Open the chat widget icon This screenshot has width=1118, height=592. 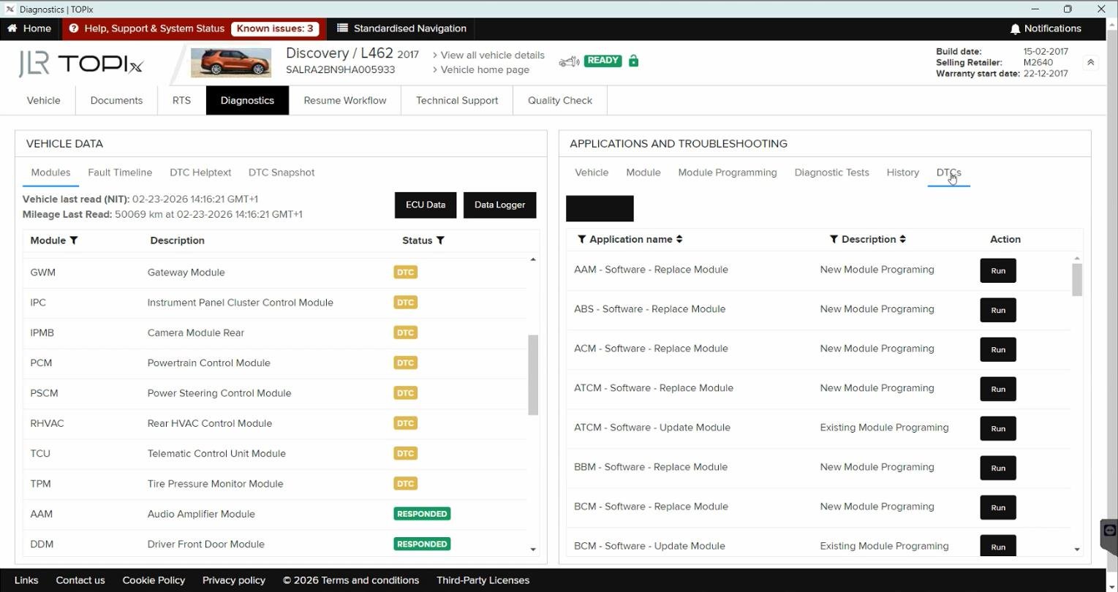[1109, 531]
